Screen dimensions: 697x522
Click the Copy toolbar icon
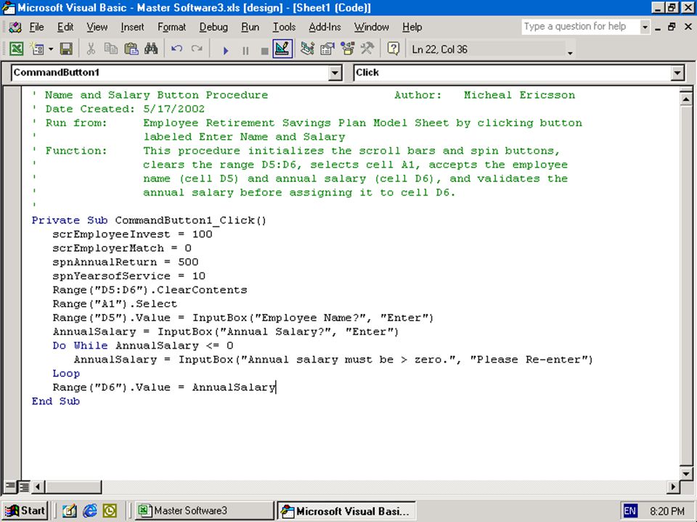point(110,49)
